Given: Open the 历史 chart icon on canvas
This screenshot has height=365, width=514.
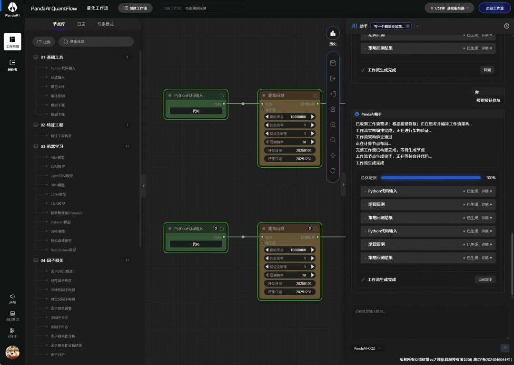Looking at the screenshot, I should (x=333, y=33).
